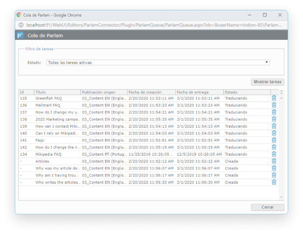Sort tasks by Fecha de entrega header
The width and height of the screenshot is (303, 234).
[198, 92]
